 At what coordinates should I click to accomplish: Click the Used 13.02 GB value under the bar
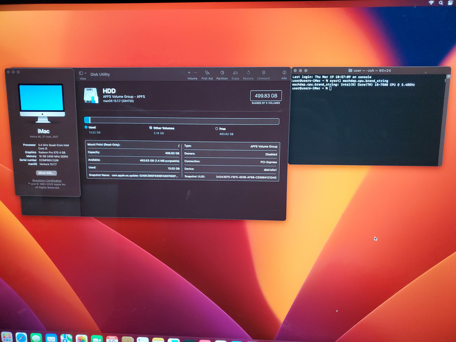click(94, 132)
